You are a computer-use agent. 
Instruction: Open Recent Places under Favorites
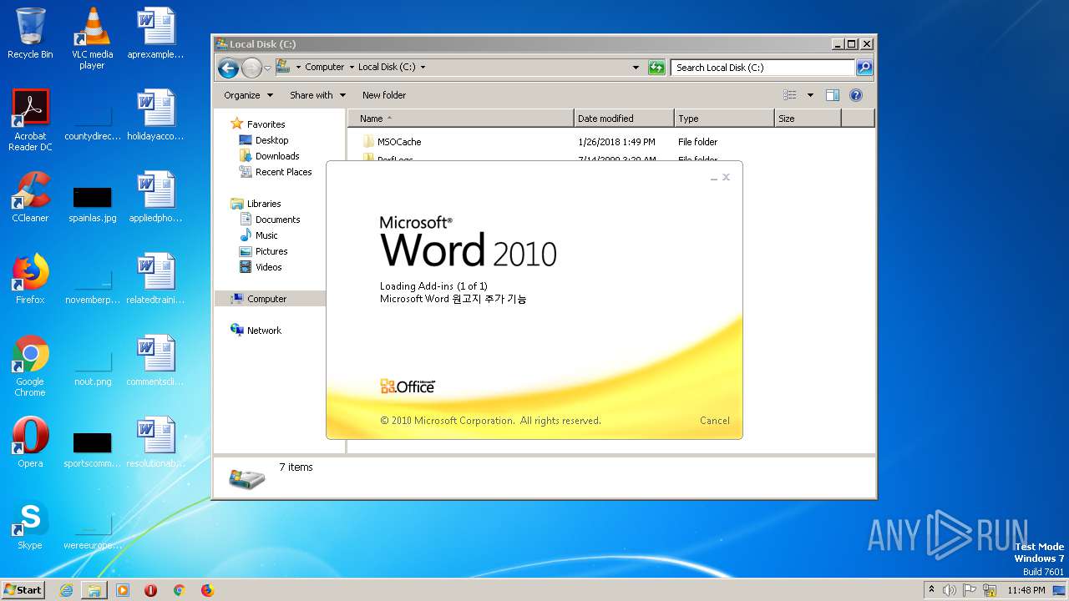tap(276, 172)
